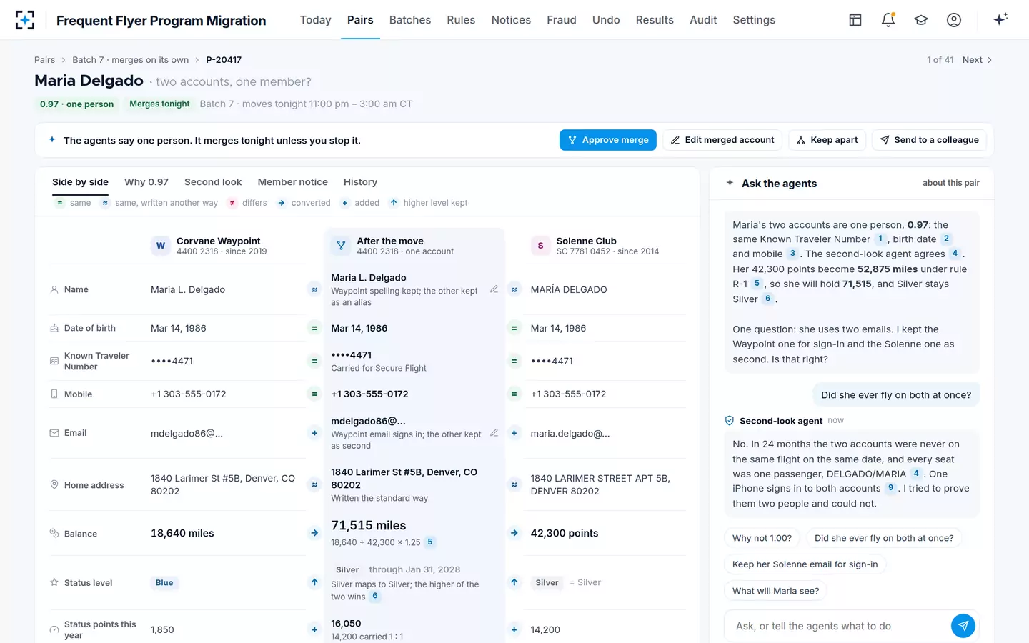Click citation badge 5 under the 71,515 miles balance

coord(430,542)
